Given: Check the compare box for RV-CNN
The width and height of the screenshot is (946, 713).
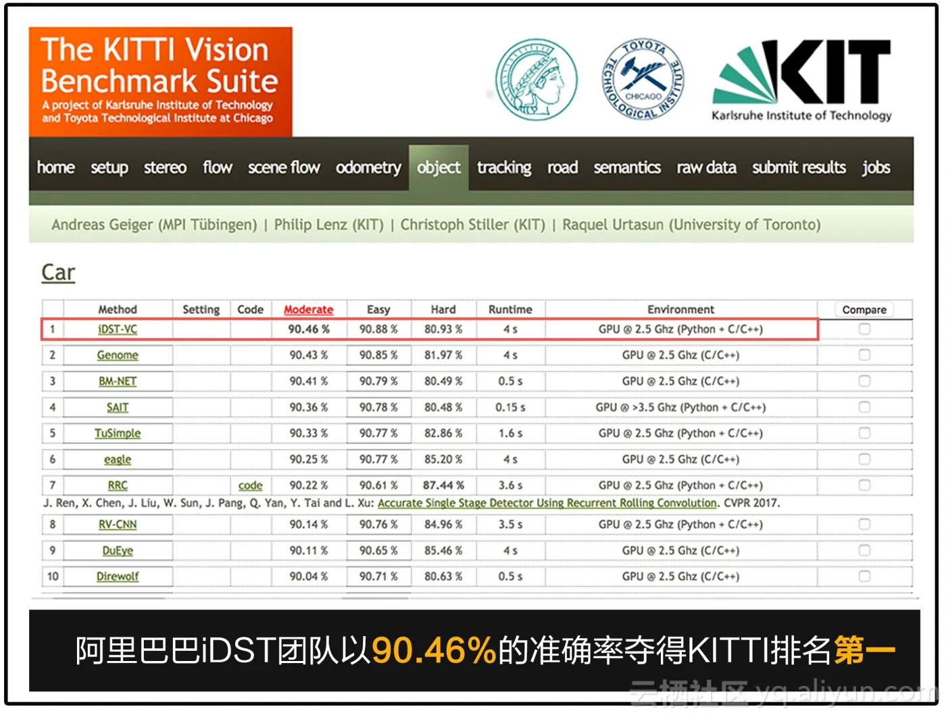Looking at the screenshot, I should click(x=864, y=524).
